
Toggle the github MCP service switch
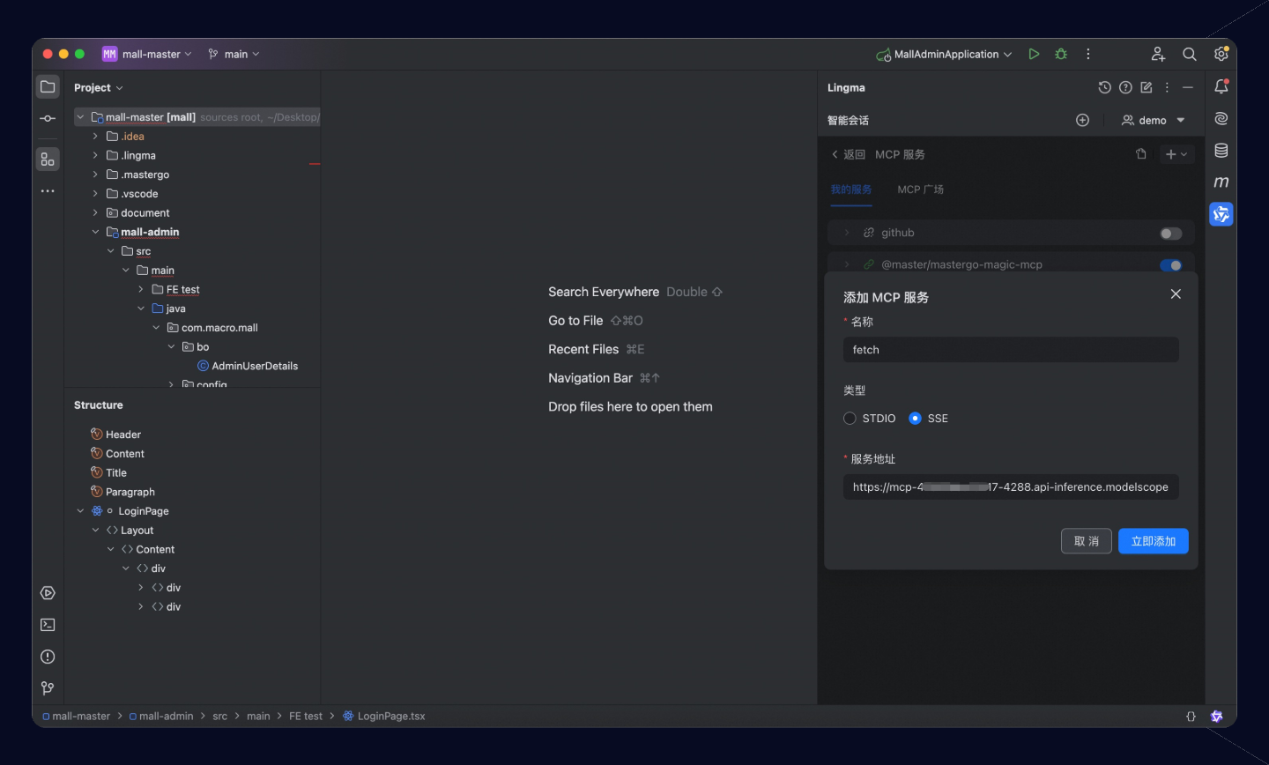point(1171,234)
